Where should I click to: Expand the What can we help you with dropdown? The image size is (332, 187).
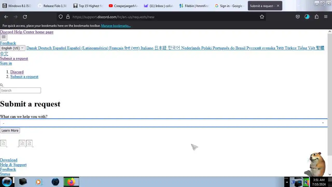tap(164, 123)
